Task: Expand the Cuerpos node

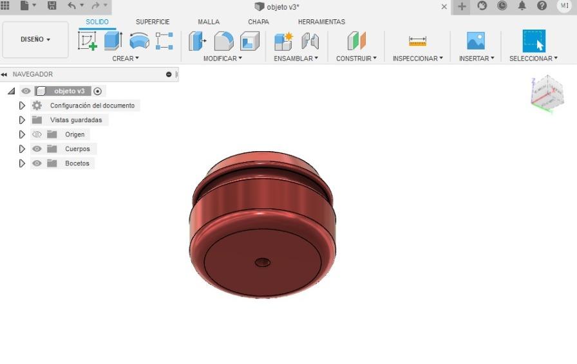Action: coord(22,149)
